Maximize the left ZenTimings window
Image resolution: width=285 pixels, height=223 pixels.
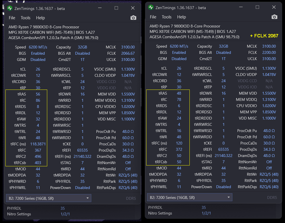point(116,8)
